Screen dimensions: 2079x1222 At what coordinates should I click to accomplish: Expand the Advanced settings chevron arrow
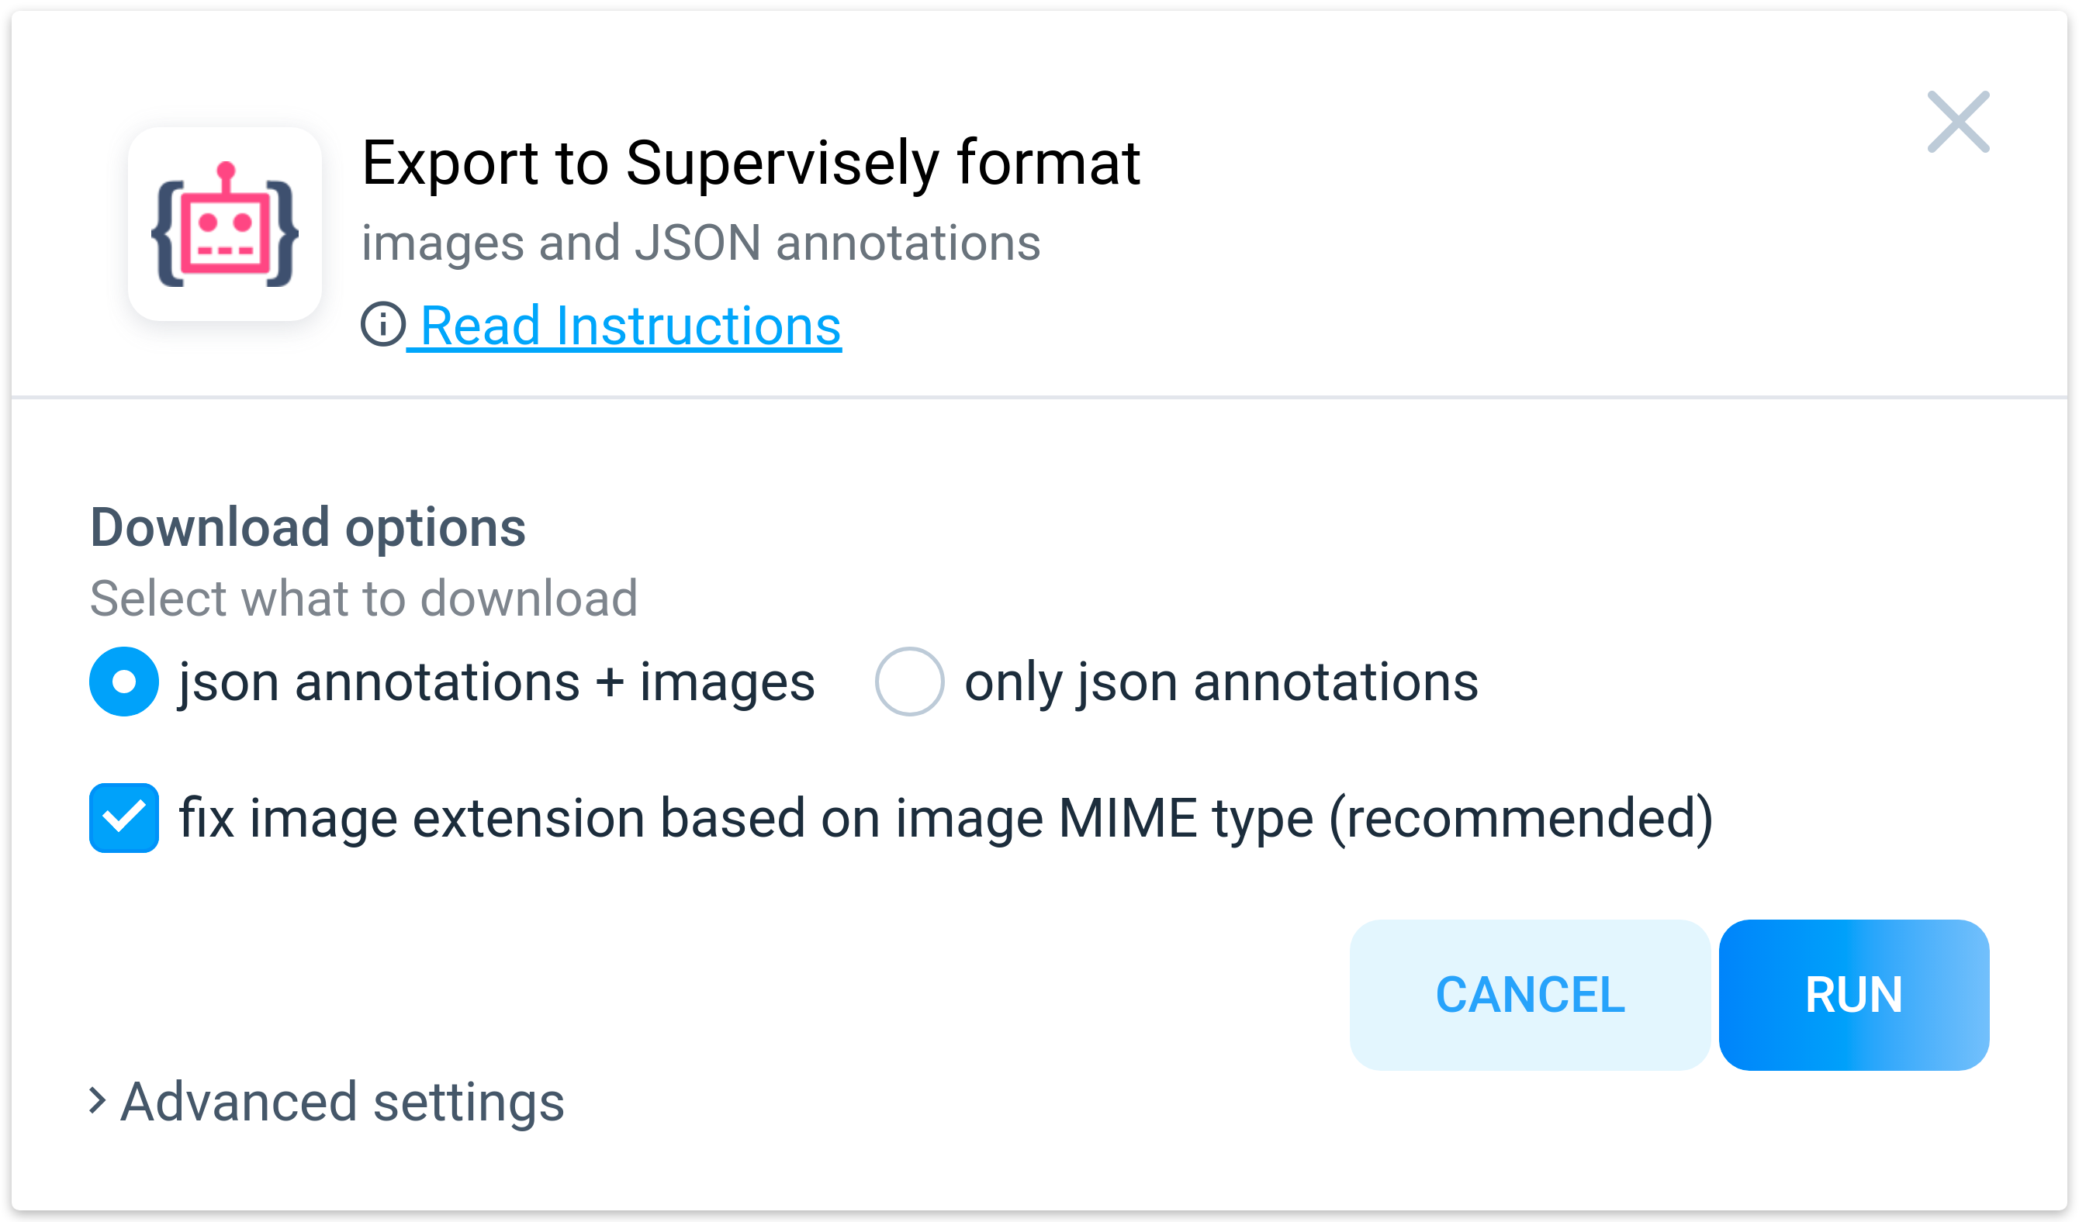pyautogui.click(x=97, y=1100)
